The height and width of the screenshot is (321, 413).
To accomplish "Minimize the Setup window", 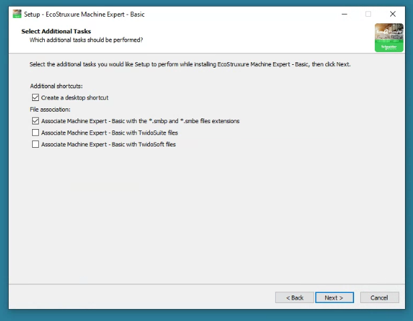I will coord(345,14).
